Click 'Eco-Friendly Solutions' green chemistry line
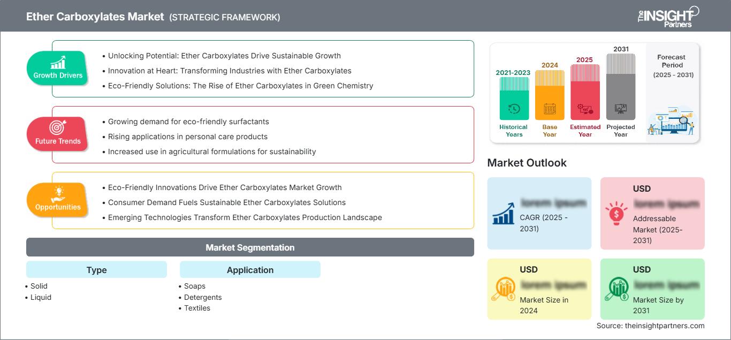 pos(240,86)
